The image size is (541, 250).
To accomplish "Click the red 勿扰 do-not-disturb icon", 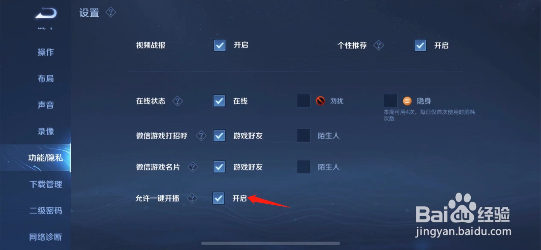I will (x=320, y=101).
